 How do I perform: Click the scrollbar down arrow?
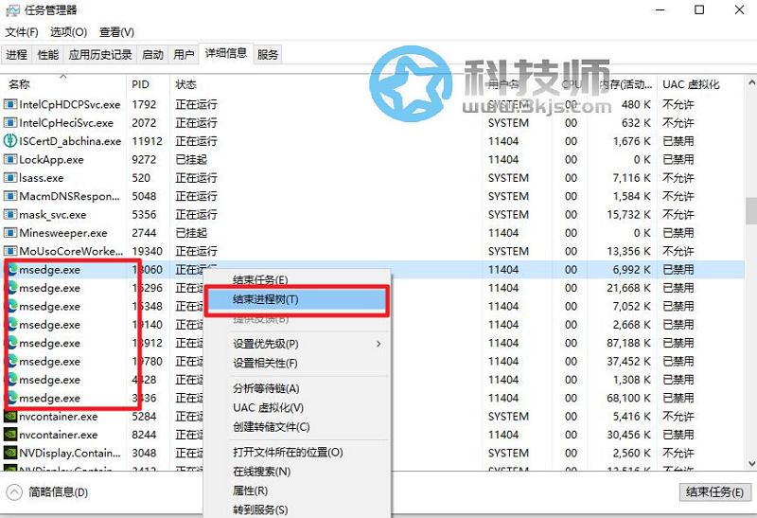point(751,463)
